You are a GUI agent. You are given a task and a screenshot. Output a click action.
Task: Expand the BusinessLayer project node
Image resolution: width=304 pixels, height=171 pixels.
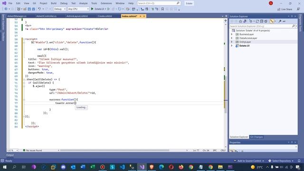[x=232, y=34]
